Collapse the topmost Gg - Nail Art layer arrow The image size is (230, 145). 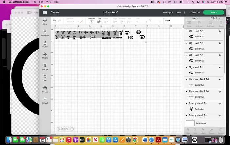coord(187,31)
